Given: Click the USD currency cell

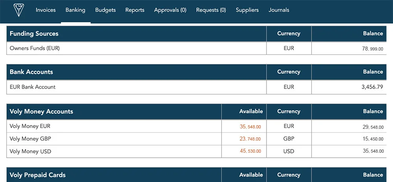Looking at the screenshot, I should tap(289, 151).
